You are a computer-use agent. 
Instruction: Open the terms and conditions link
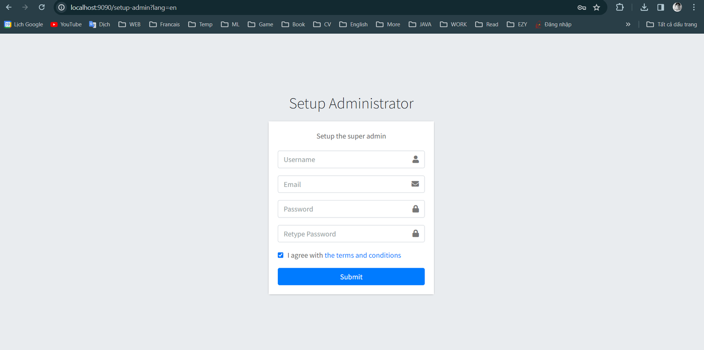coord(363,255)
